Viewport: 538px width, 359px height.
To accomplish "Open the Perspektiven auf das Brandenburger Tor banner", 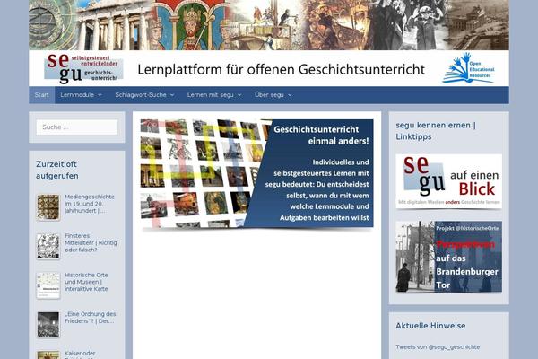I will (x=449, y=257).
